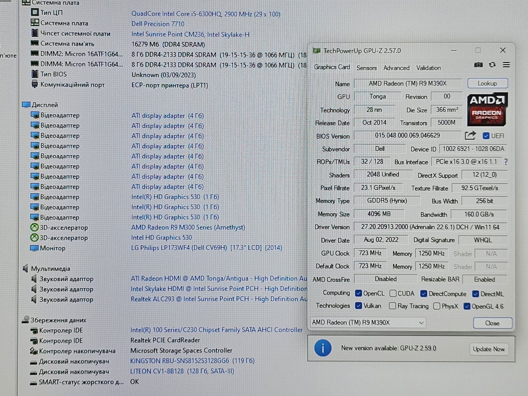
Task: Minimize the GPU-Z window
Action: [x=454, y=50]
